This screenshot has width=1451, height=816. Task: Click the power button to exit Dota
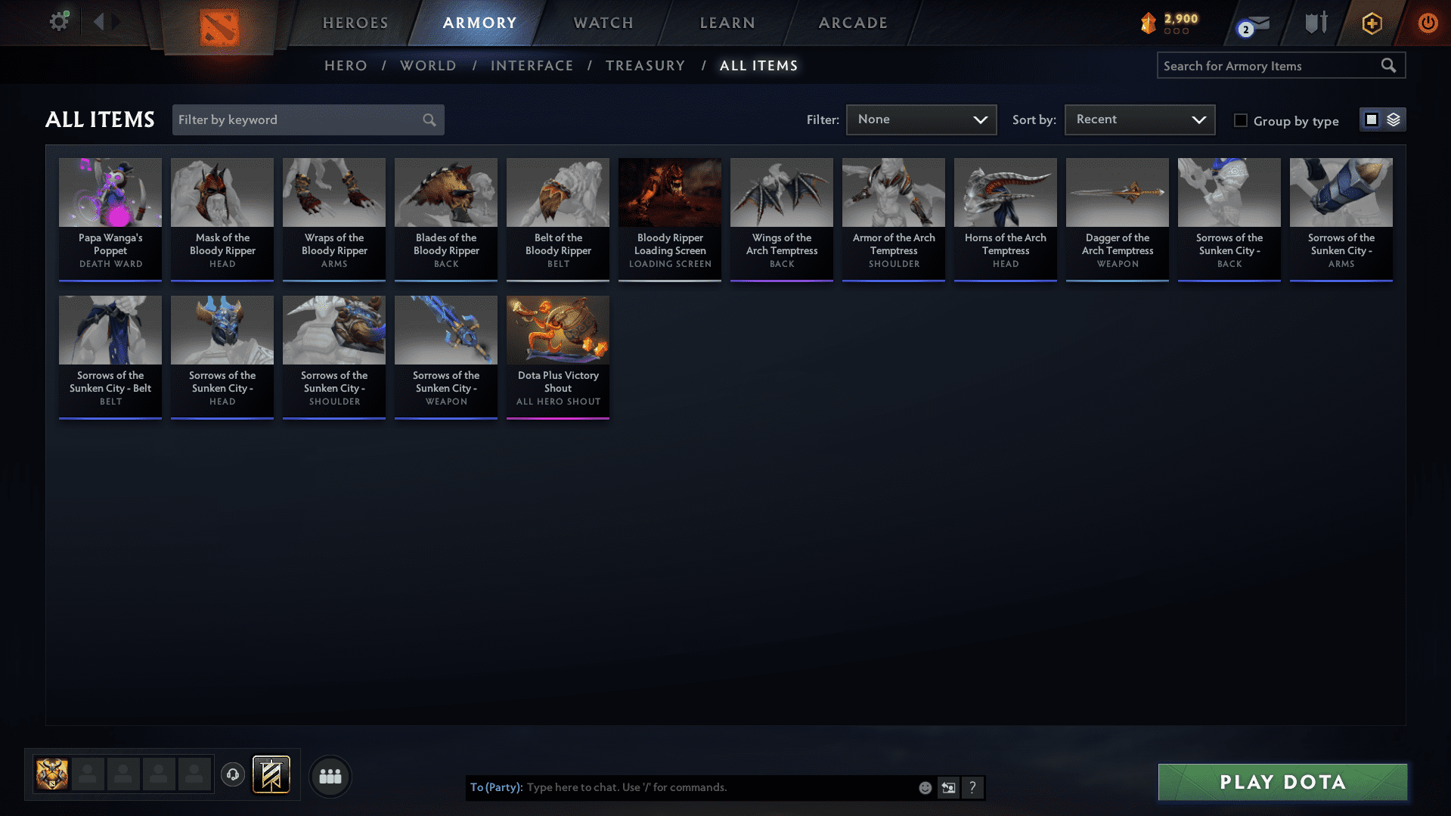[x=1427, y=23]
